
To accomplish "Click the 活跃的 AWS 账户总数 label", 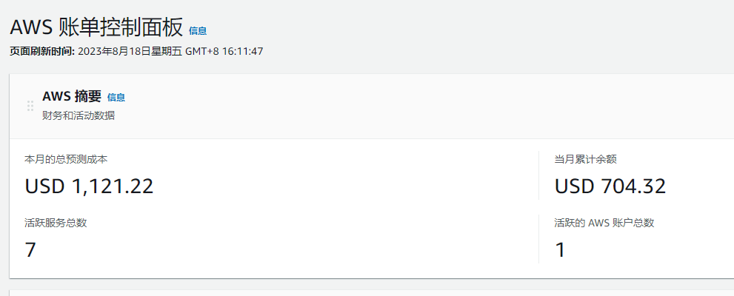I will [x=604, y=223].
